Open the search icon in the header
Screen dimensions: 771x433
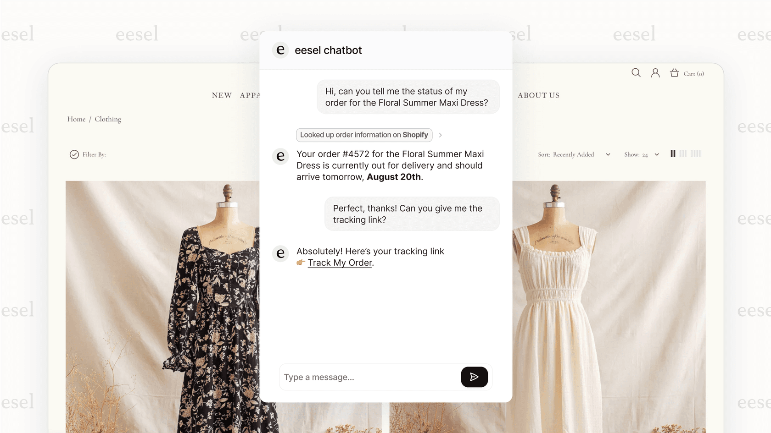(x=636, y=72)
